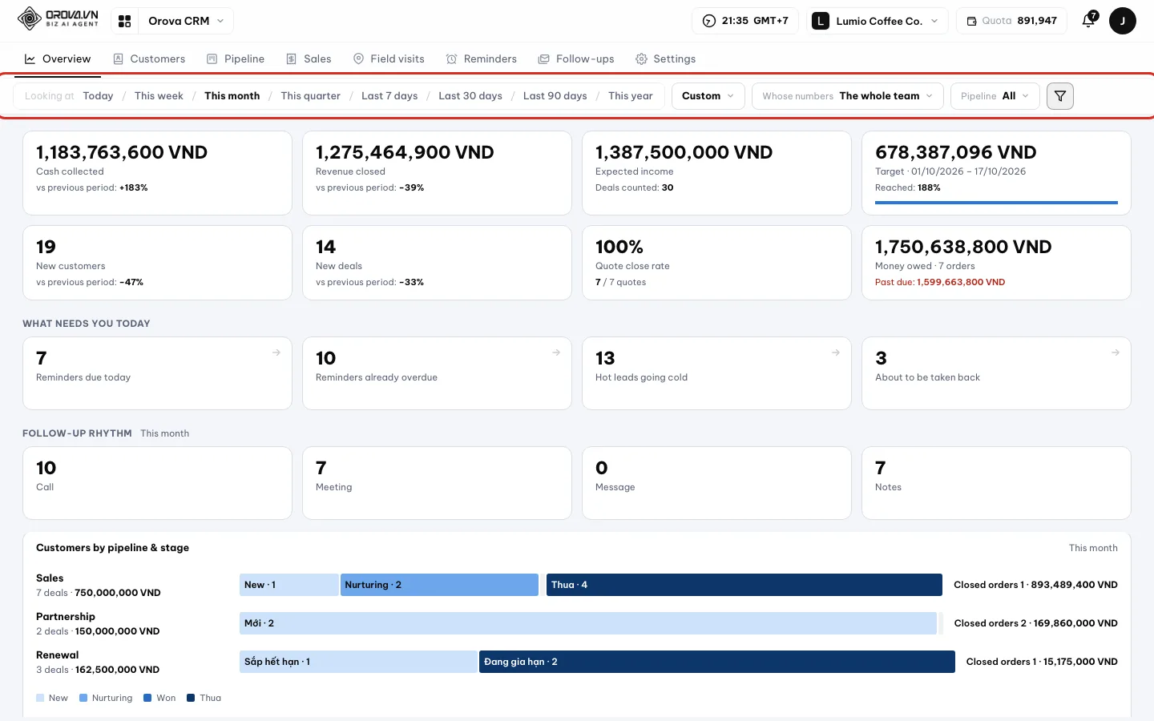Click the filter funnel icon
This screenshot has width=1154, height=721.
pos(1060,96)
